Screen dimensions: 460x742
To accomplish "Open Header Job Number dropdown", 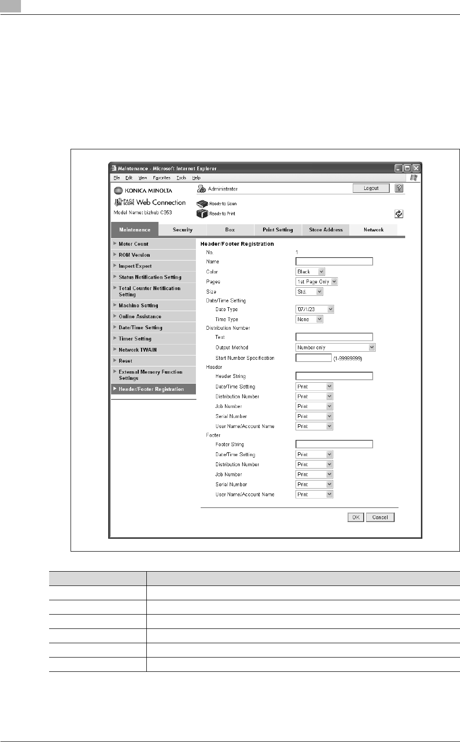I will [x=314, y=407].
